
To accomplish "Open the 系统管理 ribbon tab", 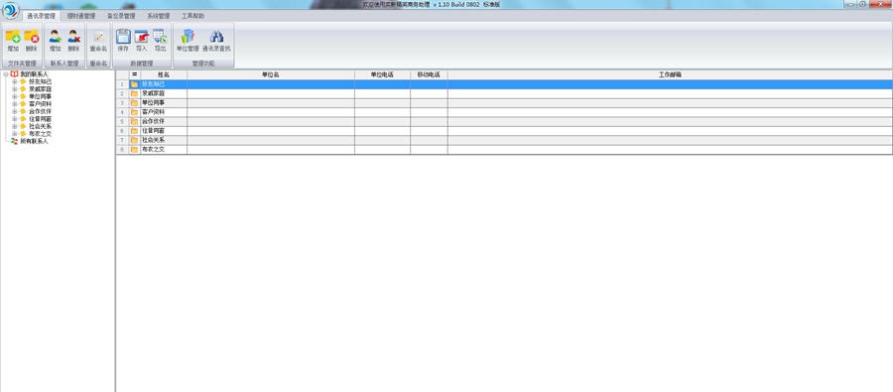I will pyautogui.click(x=159, y=16).
